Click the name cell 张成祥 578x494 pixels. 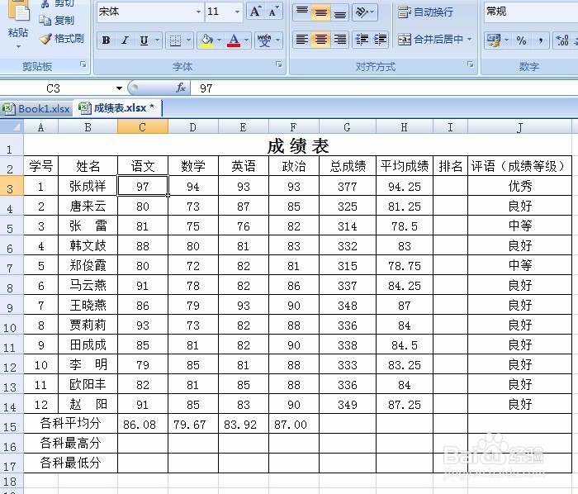[88, 186]
